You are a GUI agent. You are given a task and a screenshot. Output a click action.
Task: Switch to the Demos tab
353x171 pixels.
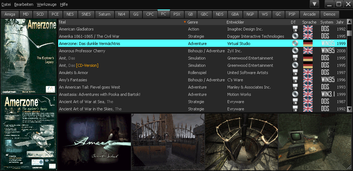(x=329, y=14)
